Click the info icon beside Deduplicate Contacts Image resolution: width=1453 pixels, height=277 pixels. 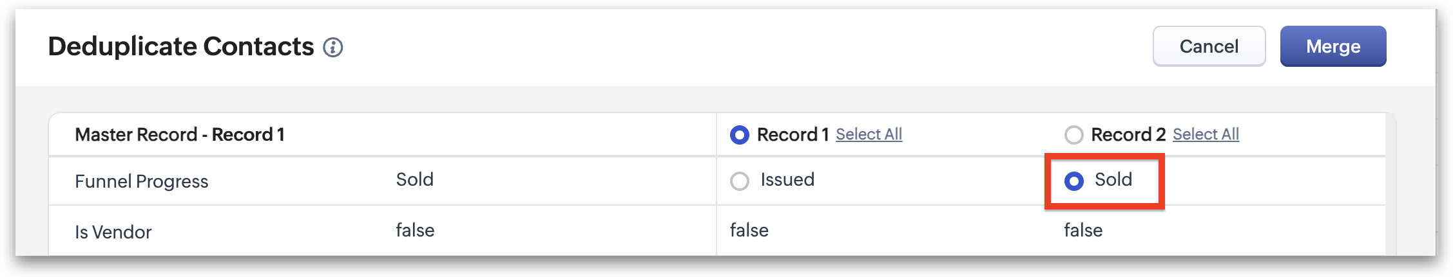pyautogui.click(x=332, y=48)
